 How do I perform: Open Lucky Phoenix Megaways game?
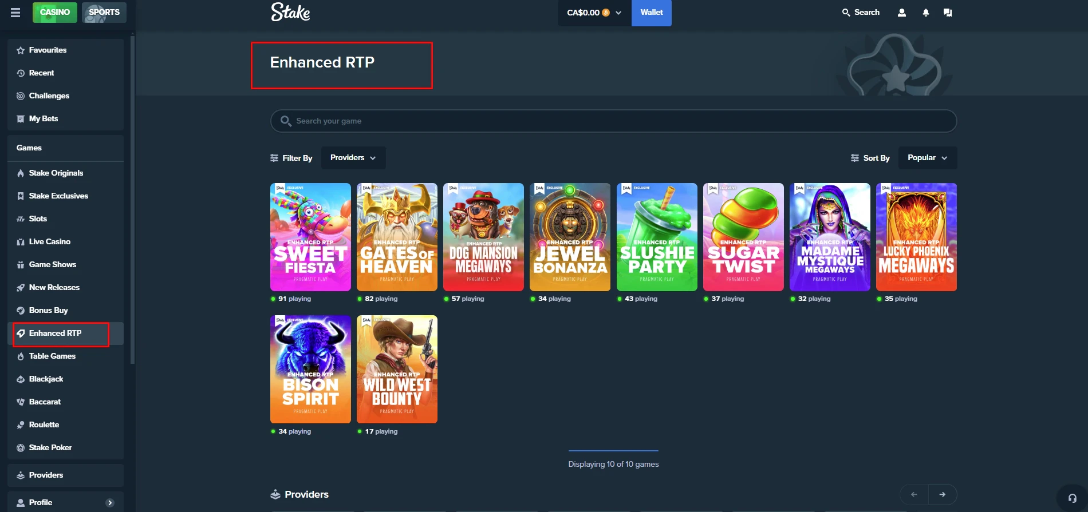tap(916, 237)
